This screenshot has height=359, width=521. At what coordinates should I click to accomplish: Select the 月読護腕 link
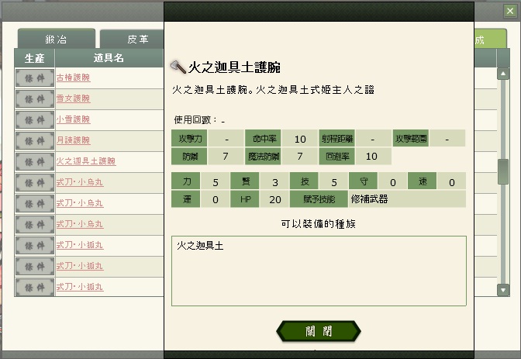[74, 140]
